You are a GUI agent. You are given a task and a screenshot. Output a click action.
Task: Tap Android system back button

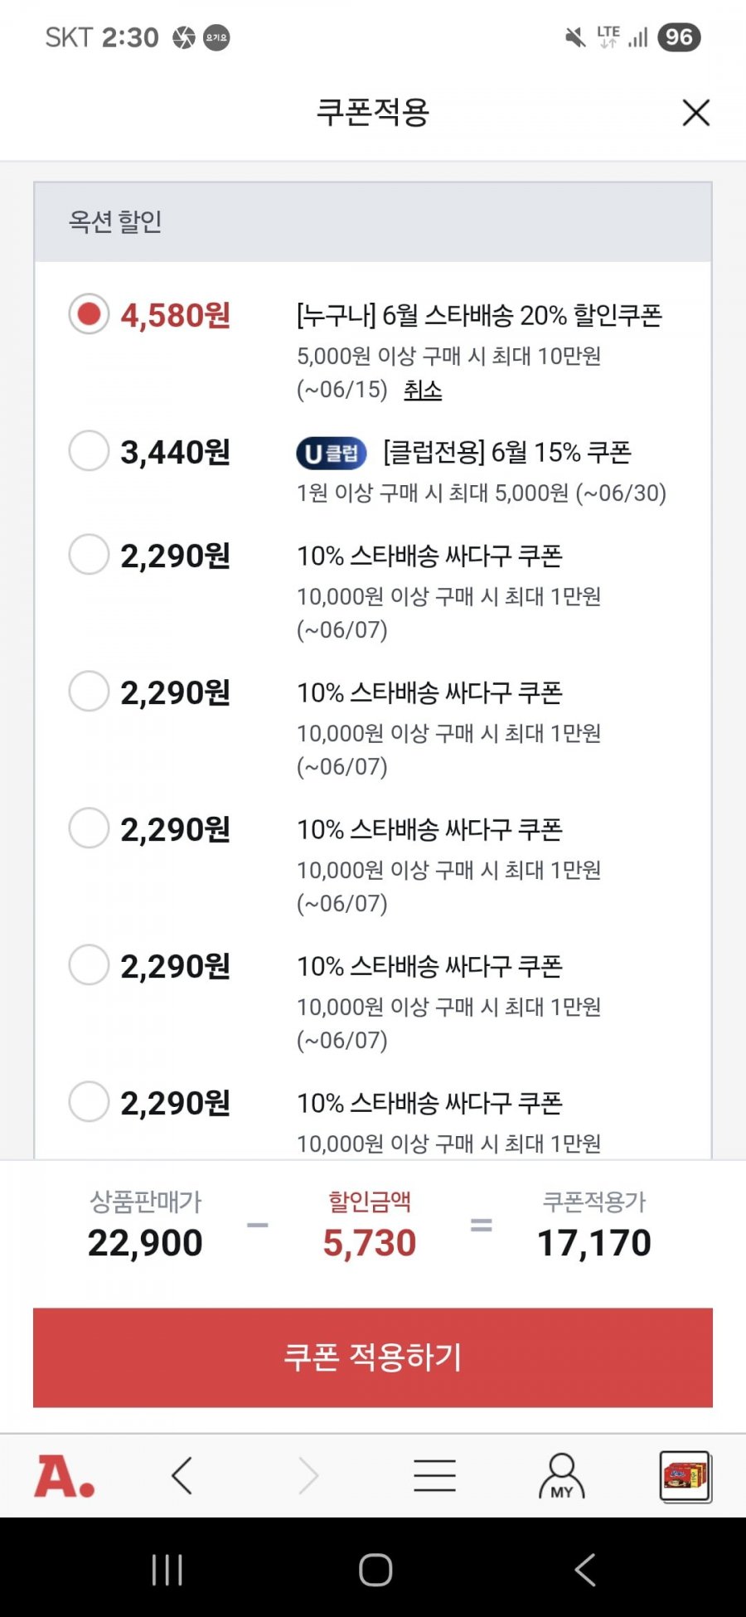click(585, 1570)
